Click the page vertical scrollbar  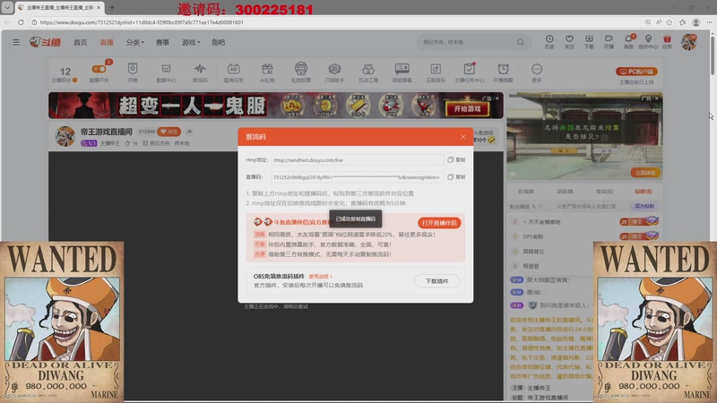tap(713, 55)
